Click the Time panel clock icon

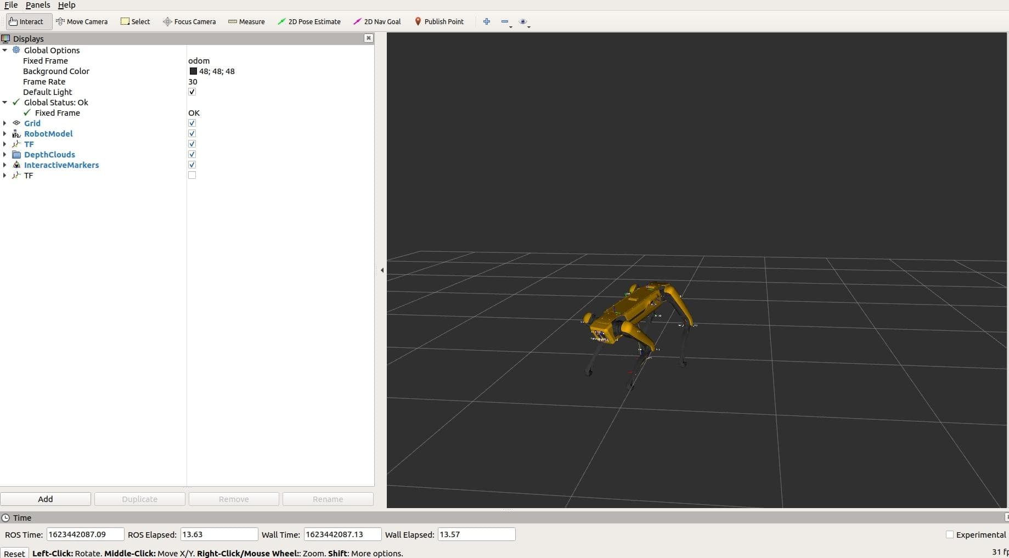(x=5, y=517)
